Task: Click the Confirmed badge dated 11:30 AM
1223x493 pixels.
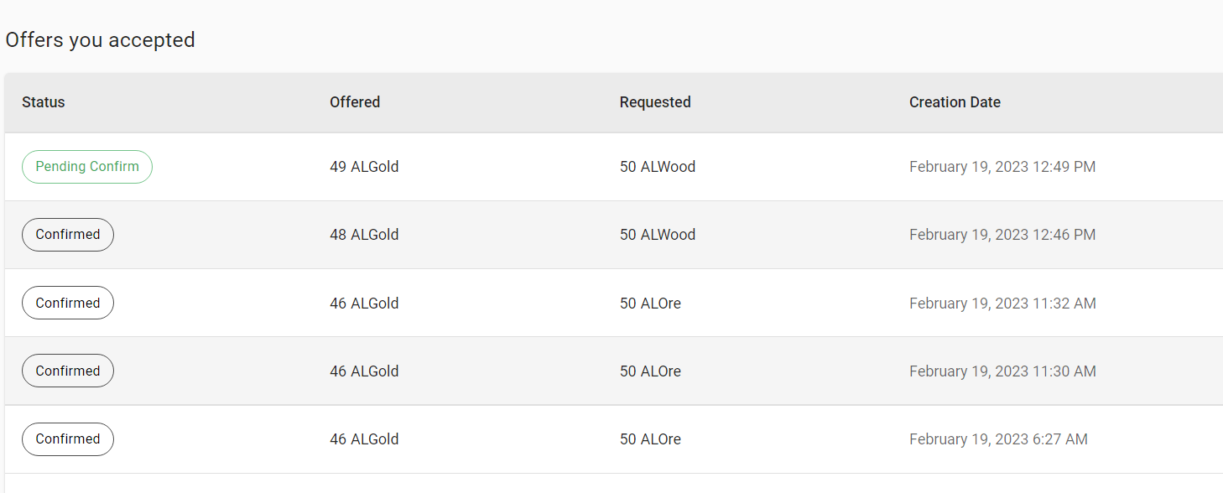Action: click(67, 371)
